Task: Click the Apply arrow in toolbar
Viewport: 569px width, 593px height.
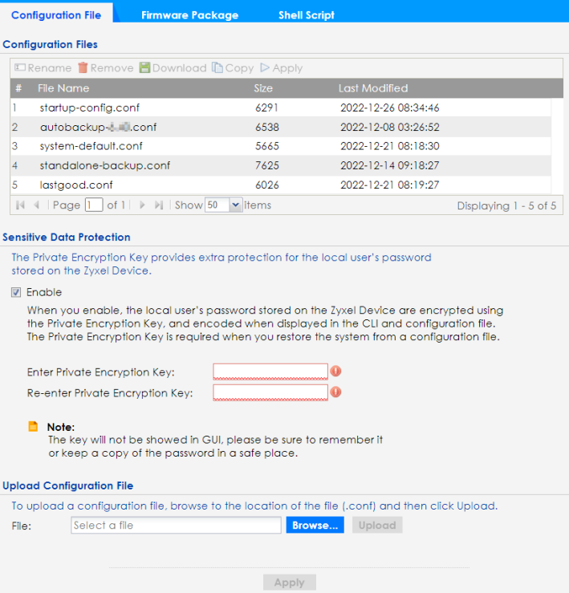Action: pos(265,68)
